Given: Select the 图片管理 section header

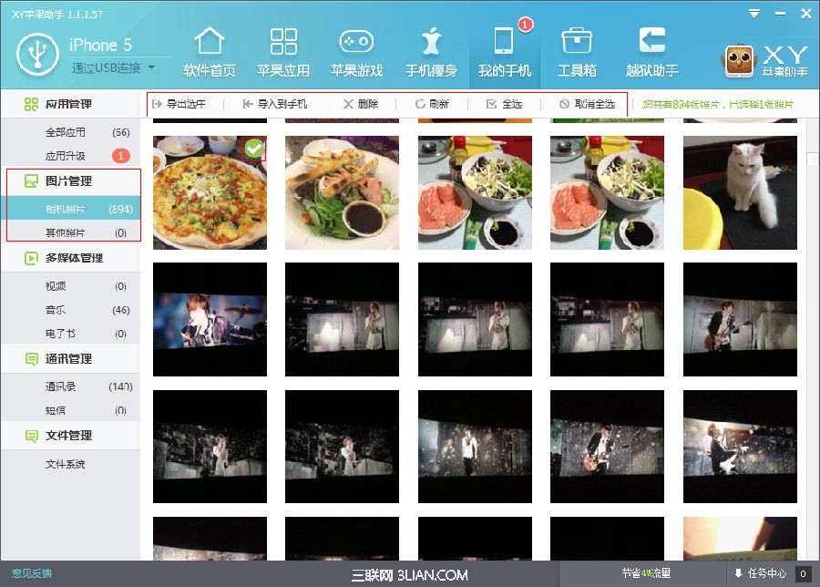Looking at the screenshot, I should click(x=70, y=181).
